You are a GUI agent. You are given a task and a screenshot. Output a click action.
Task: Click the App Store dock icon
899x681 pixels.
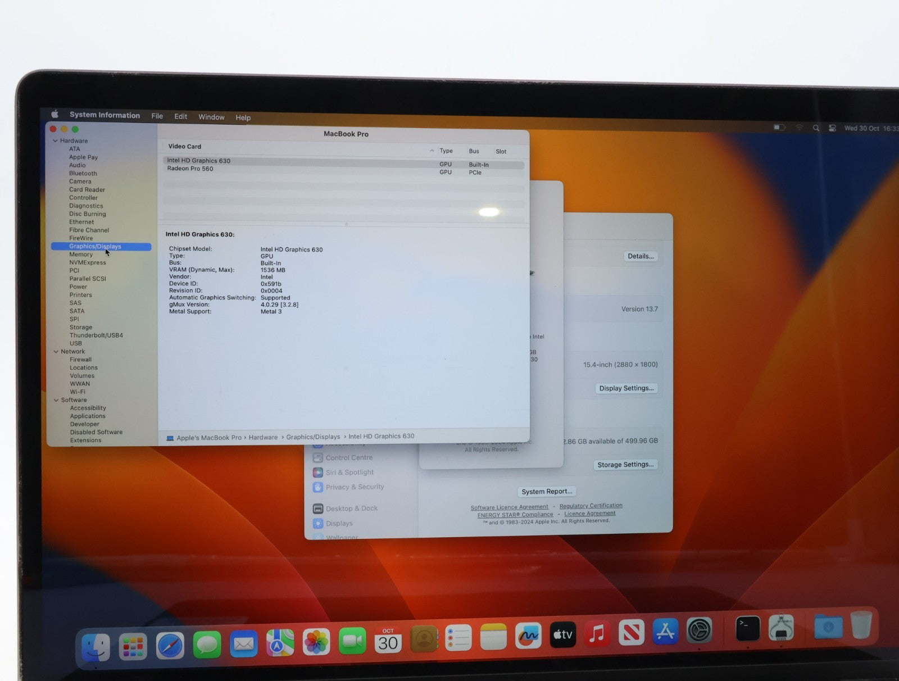pos(665,632)
